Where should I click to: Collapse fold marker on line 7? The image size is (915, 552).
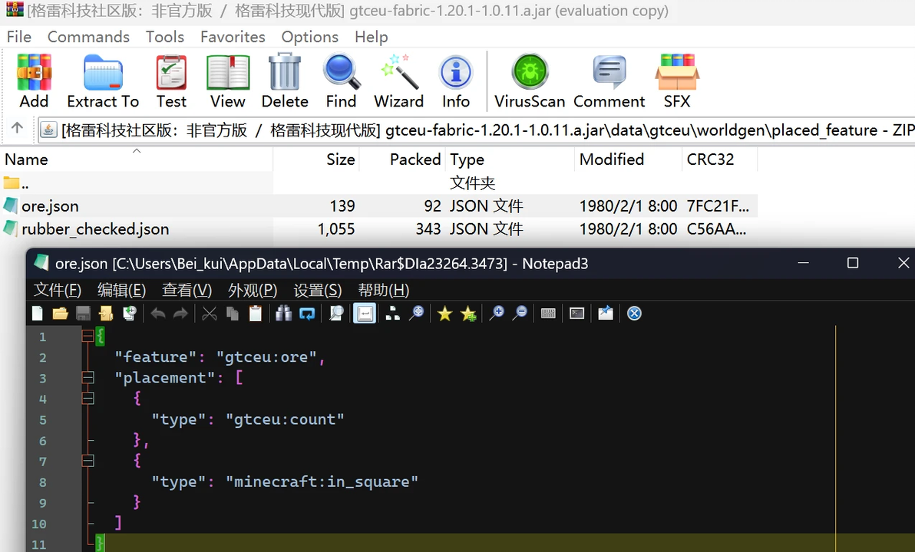tap(88, 461)
